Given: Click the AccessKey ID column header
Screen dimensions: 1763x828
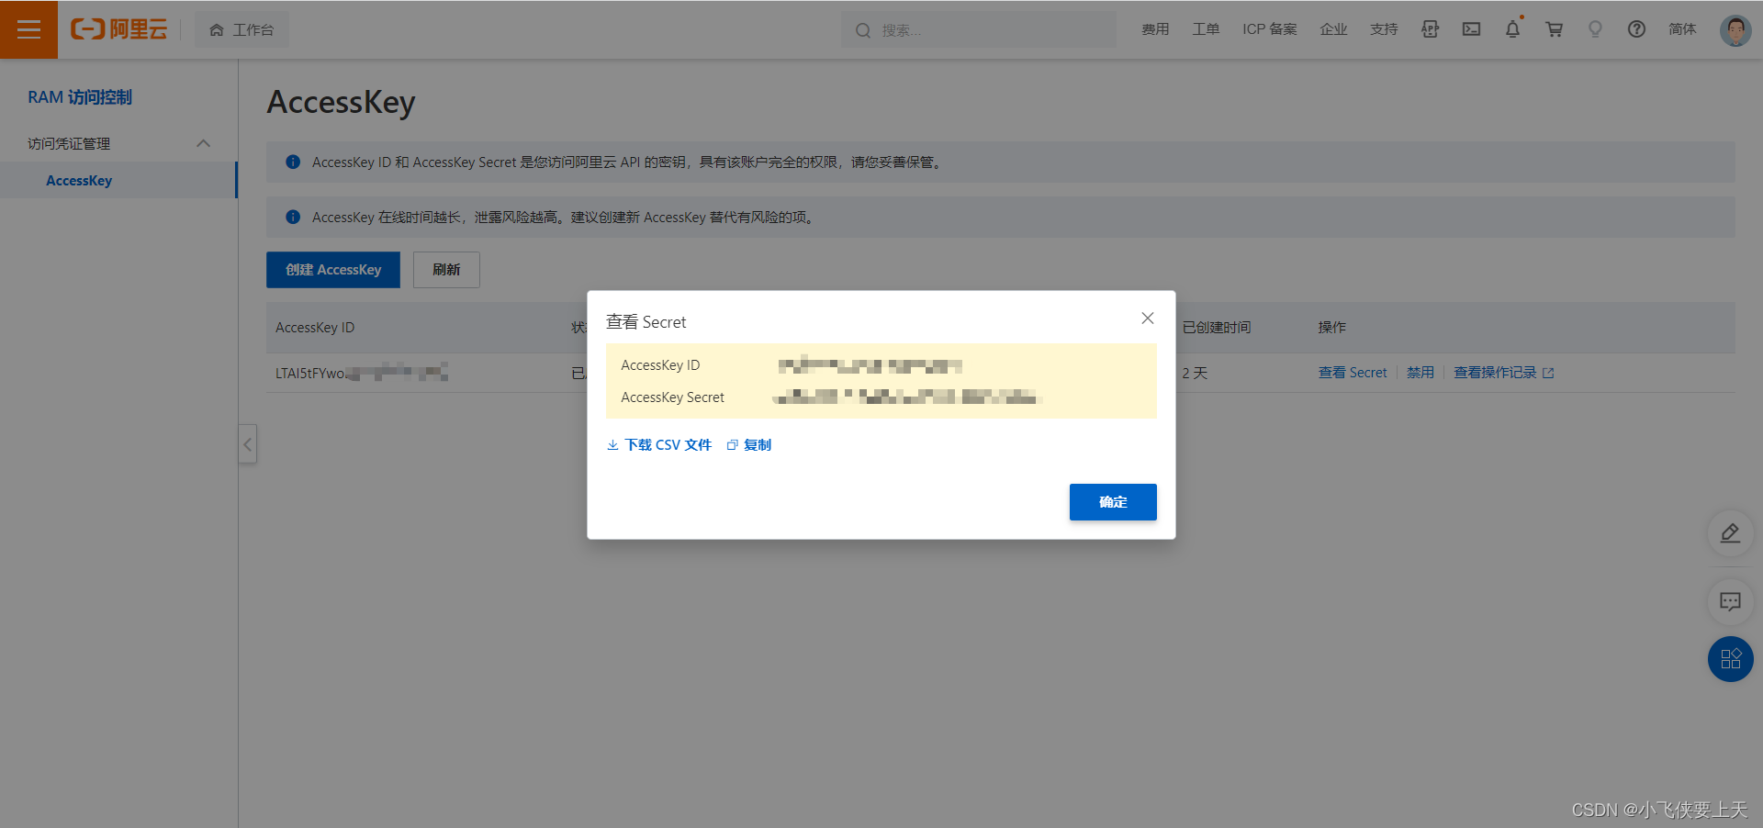Looking at the screenshot, I should [315, 328].
